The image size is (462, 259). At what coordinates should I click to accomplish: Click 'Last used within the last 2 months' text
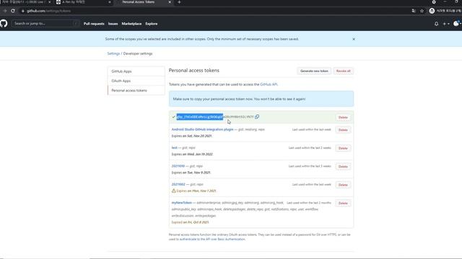click(309, 203)
